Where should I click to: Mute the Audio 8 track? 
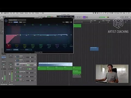pos(20,57)
